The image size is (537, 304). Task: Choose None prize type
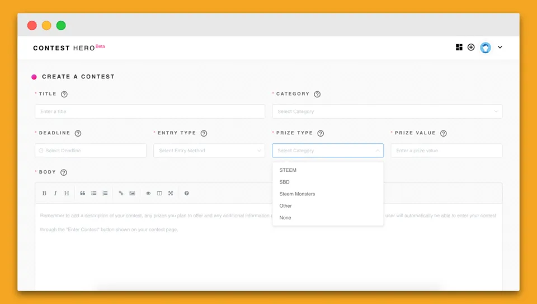click(x=328, y=218)
